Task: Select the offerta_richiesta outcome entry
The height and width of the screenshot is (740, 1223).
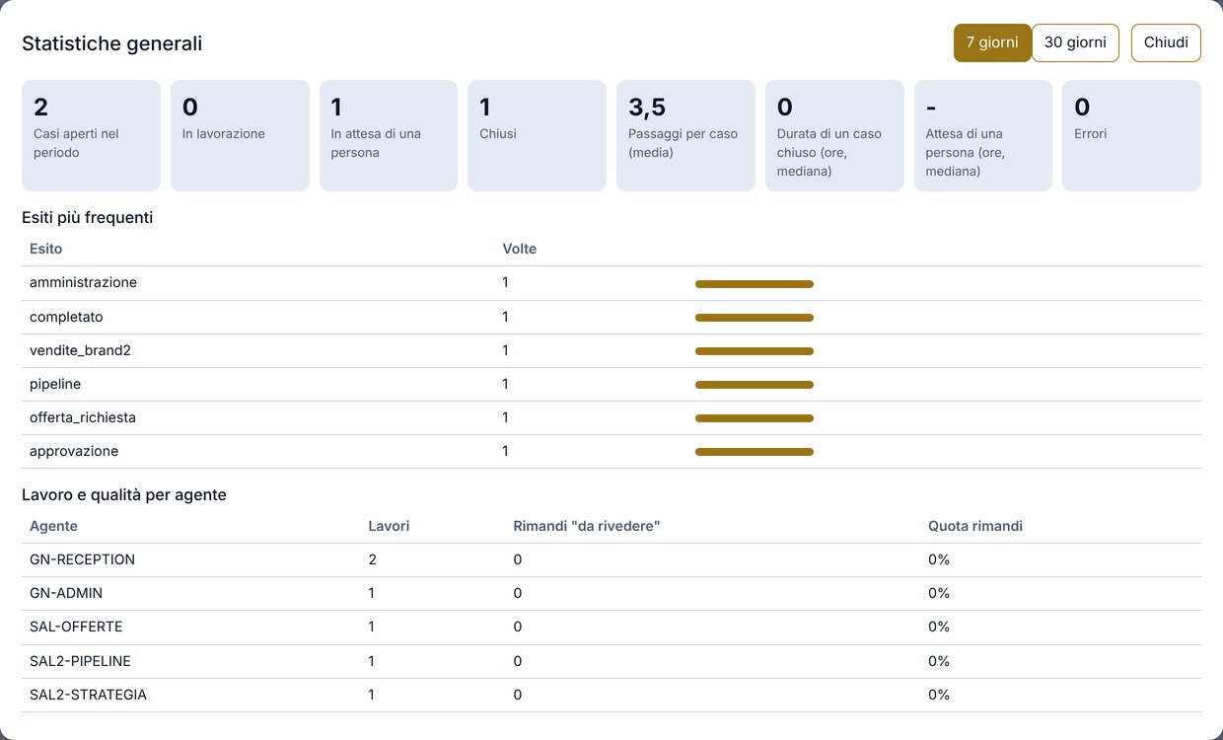Action: [x=611, y=418]
